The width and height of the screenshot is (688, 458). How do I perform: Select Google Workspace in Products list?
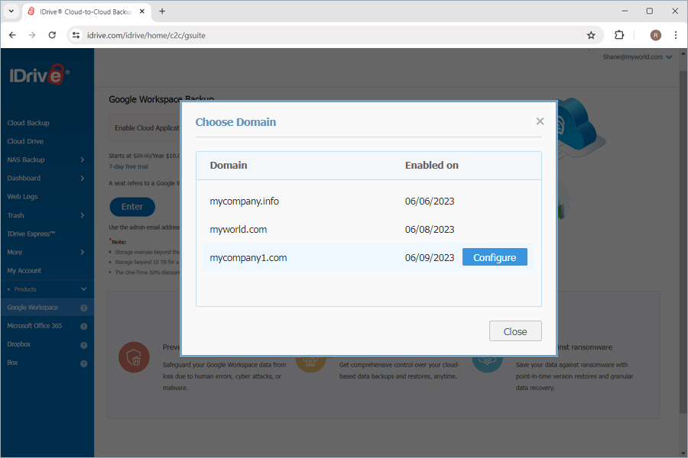[32, 307]
